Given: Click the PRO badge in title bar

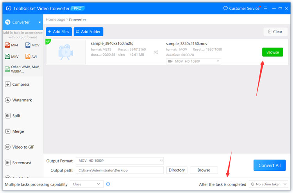Looking at the screenshot, I should click(x=78, y=9).
